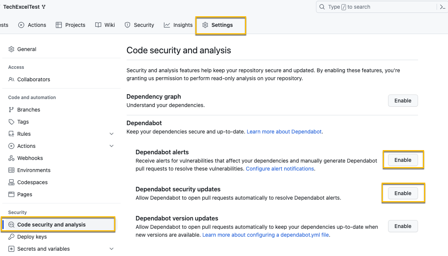Open Deploy keys section
The image size is (448, 256).
[x=32, y=237]
